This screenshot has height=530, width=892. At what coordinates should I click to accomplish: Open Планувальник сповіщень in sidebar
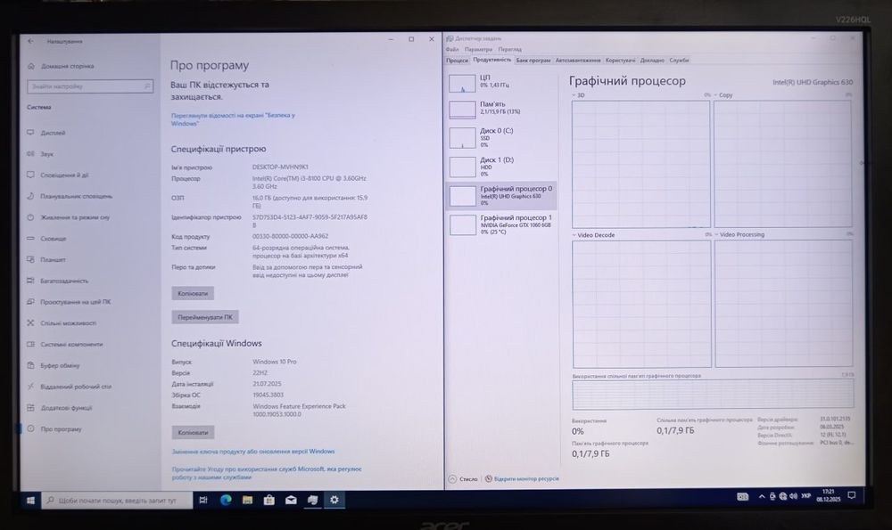pos(76,197)
